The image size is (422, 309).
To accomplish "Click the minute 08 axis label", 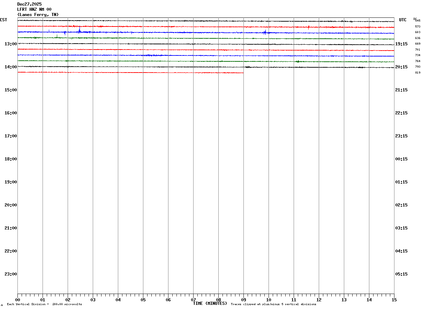I will coord(218,300).
